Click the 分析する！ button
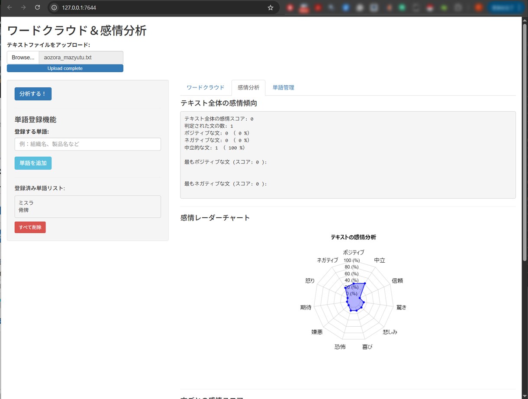This screenshot has height=399, width=528. (x=33, y=94)
